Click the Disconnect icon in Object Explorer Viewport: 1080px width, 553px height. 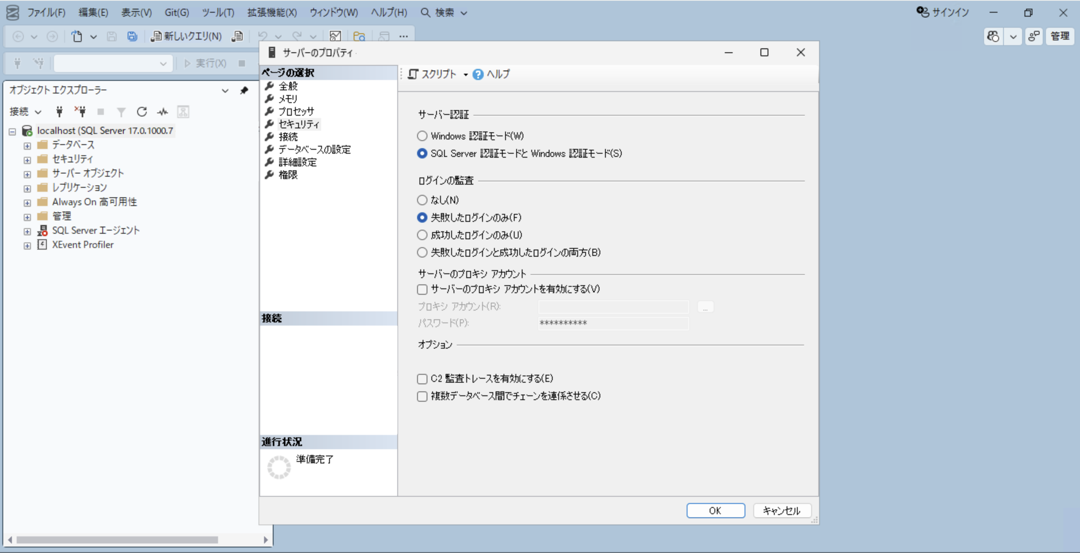80,112
